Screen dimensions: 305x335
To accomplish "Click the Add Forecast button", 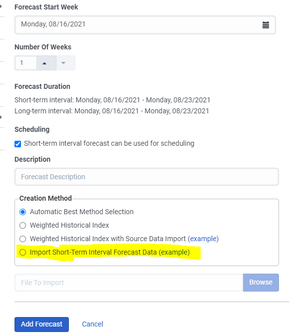I will tap(41, 324).
